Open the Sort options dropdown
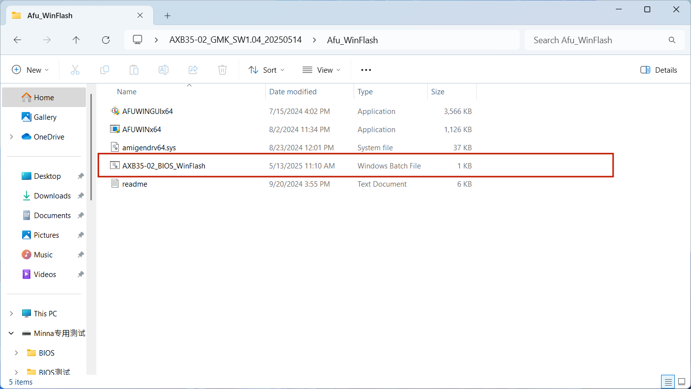The width and height of the screenshot is (691, 389). click(x=267, y=70)
